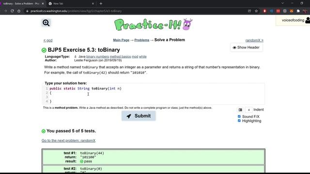
Task: Click the red extension icon in toolbar
Action: 265,11
